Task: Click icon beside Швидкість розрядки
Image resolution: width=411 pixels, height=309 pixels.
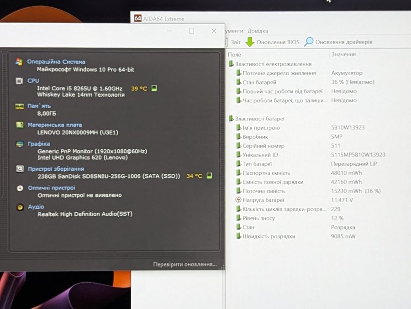Action: pyautogui.click(x=238, y=236)
